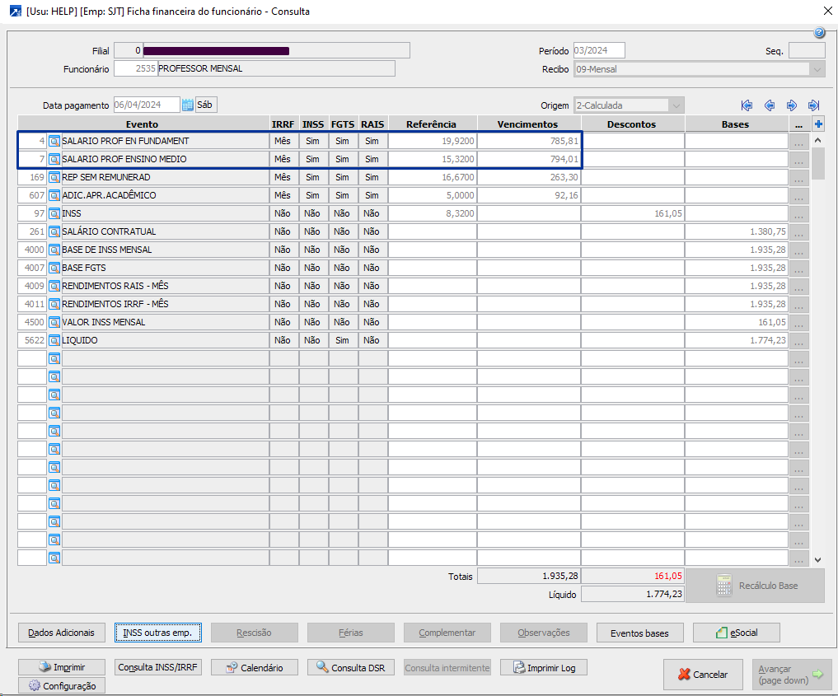Click Imprimir Log button
This screenshot has height=696, width=838.
click(x=544, y=667)
